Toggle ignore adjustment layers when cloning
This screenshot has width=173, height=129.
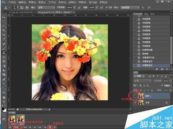coord(143,8)
